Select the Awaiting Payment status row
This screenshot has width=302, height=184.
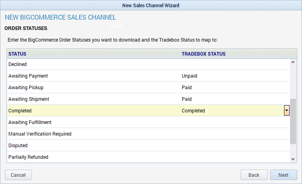click(148, 76)
